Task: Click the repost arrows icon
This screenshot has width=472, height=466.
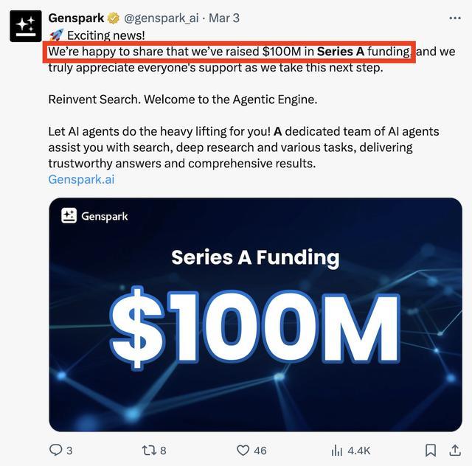Action: coord(149,450)
